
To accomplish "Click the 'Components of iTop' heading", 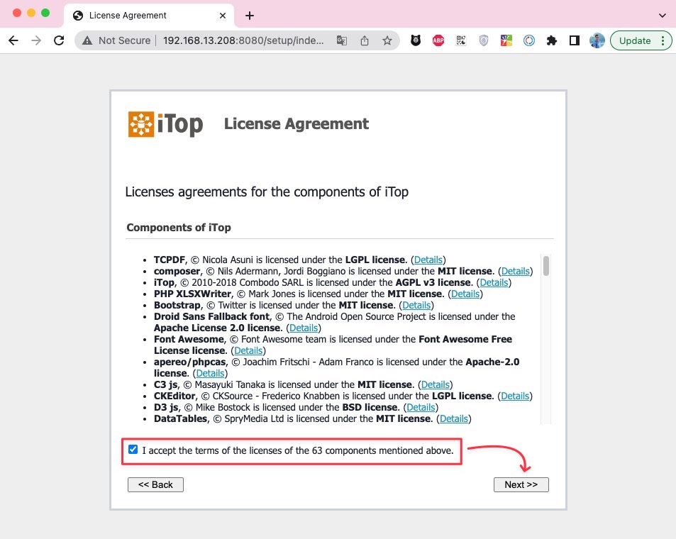I will click(x=179, y=227).
